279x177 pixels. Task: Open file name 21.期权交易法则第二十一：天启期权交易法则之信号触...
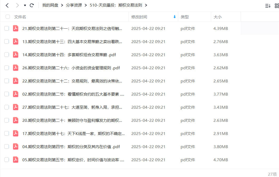pos(72,29)
